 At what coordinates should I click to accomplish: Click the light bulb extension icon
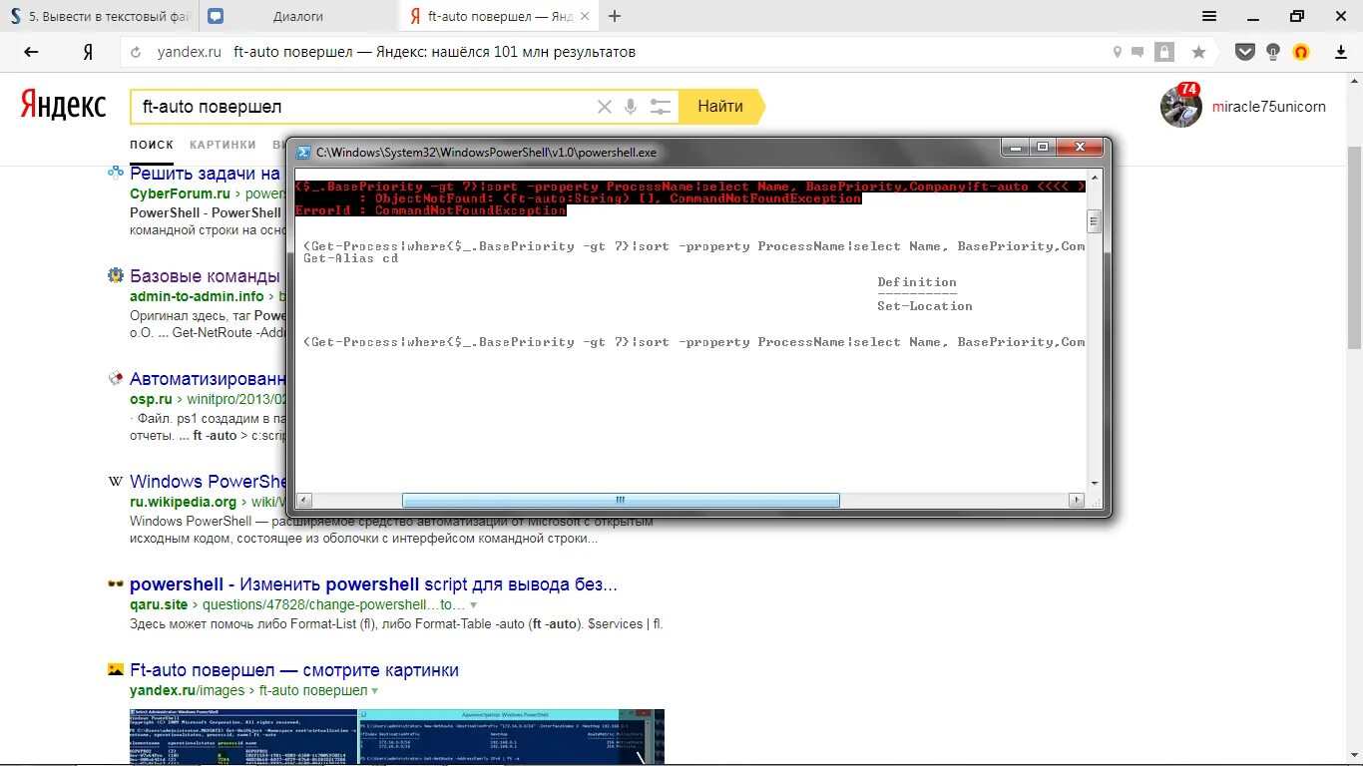point(1273,52)
